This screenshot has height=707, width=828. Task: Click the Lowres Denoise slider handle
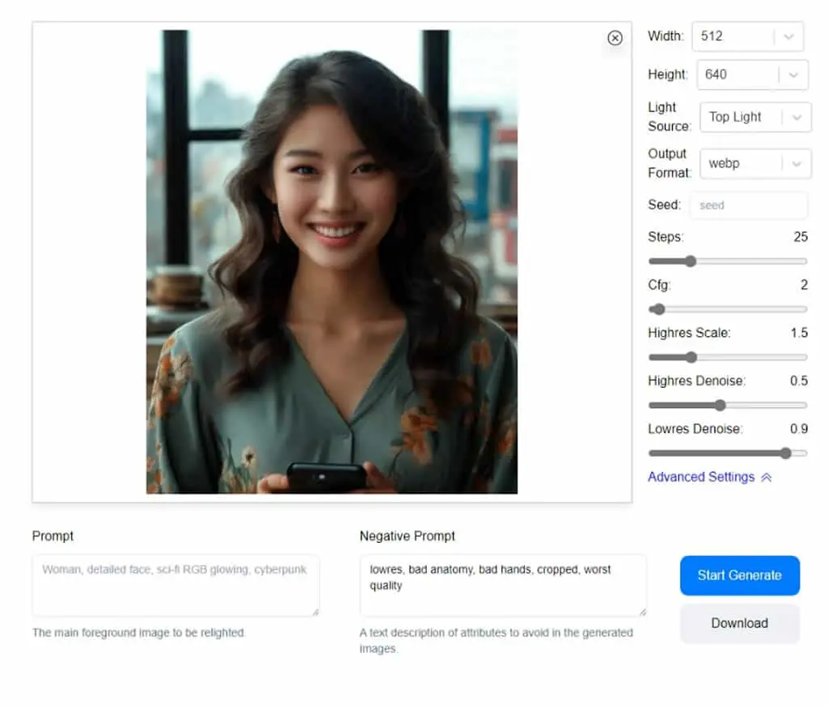pyautogui.click(x=786, y=453)
